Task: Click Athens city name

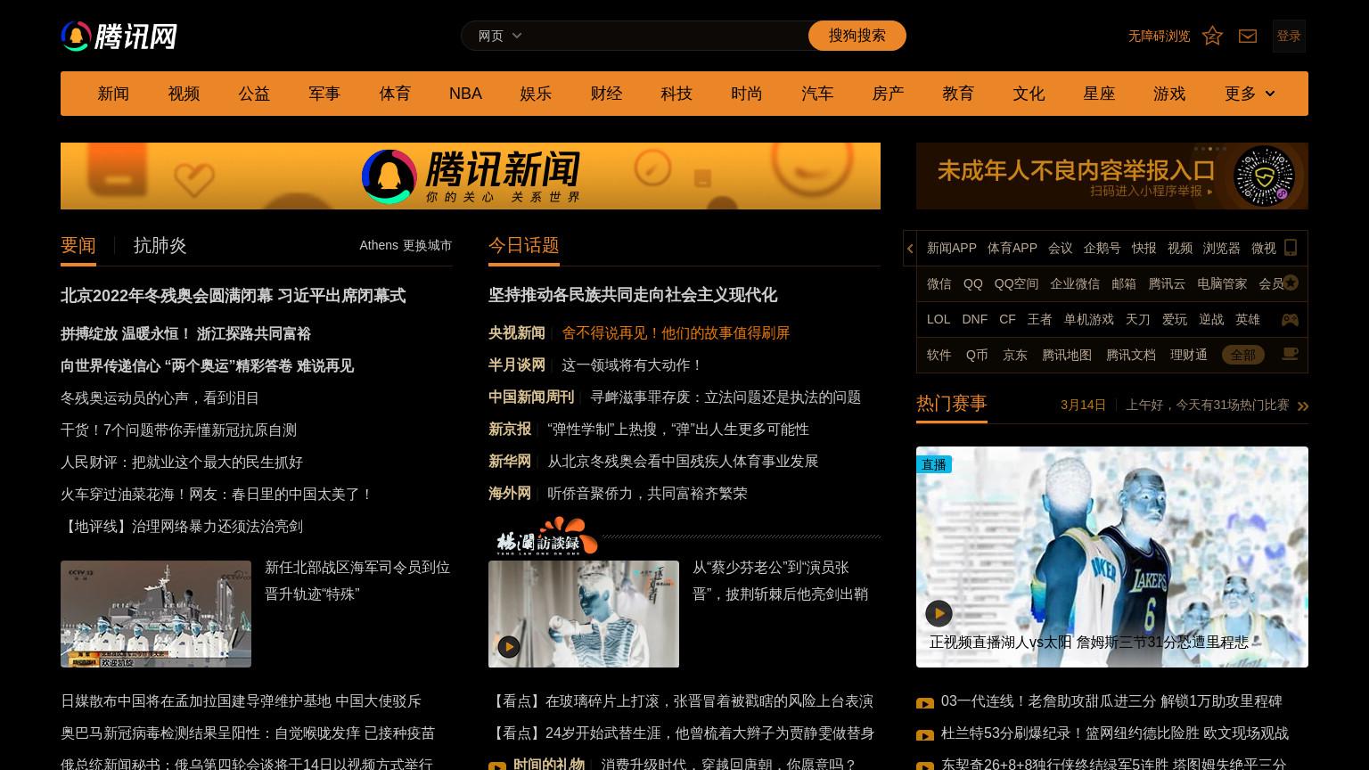Action: (x=379, y=245)
